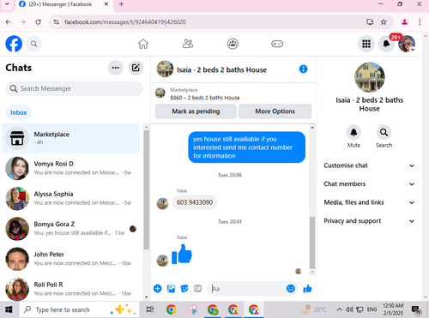
Task: Open the Groups icon in top navigation
Action: 233,44
